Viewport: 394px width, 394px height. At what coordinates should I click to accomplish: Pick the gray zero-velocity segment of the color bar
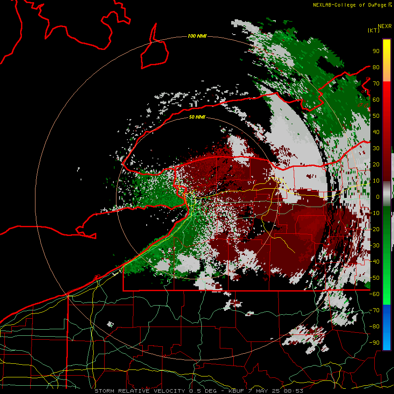tap(387, 194)
